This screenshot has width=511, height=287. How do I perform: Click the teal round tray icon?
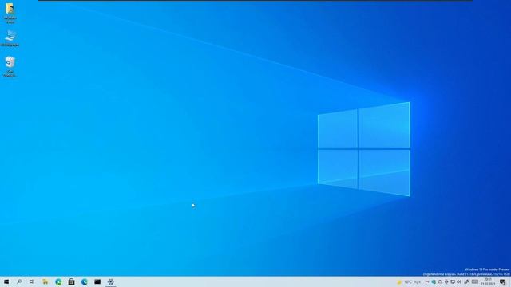pos(434,281)
